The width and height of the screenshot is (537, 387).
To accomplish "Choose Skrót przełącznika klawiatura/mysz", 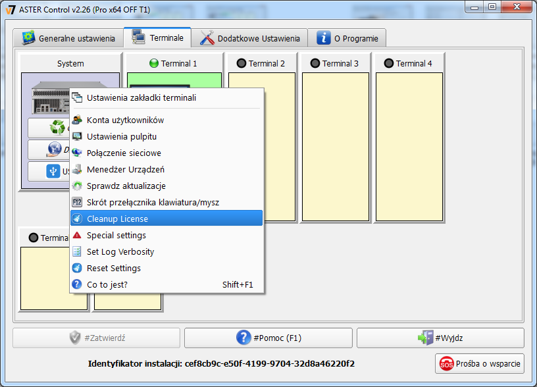I will coord(166,202).
